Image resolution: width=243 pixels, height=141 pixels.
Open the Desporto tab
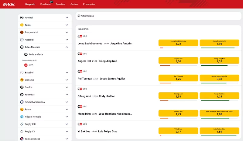30,4
